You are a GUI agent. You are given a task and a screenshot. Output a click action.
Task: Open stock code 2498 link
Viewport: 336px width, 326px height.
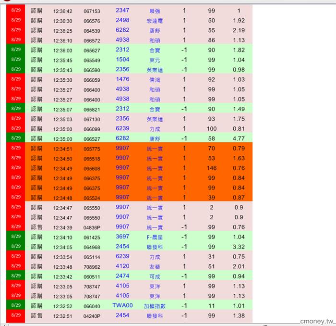point(122,20)
